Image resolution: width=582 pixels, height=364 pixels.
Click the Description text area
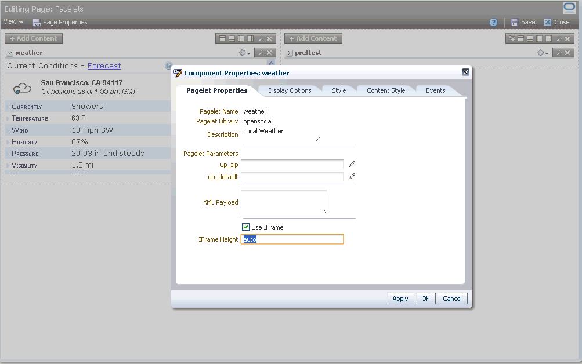[x=282, y=135]
